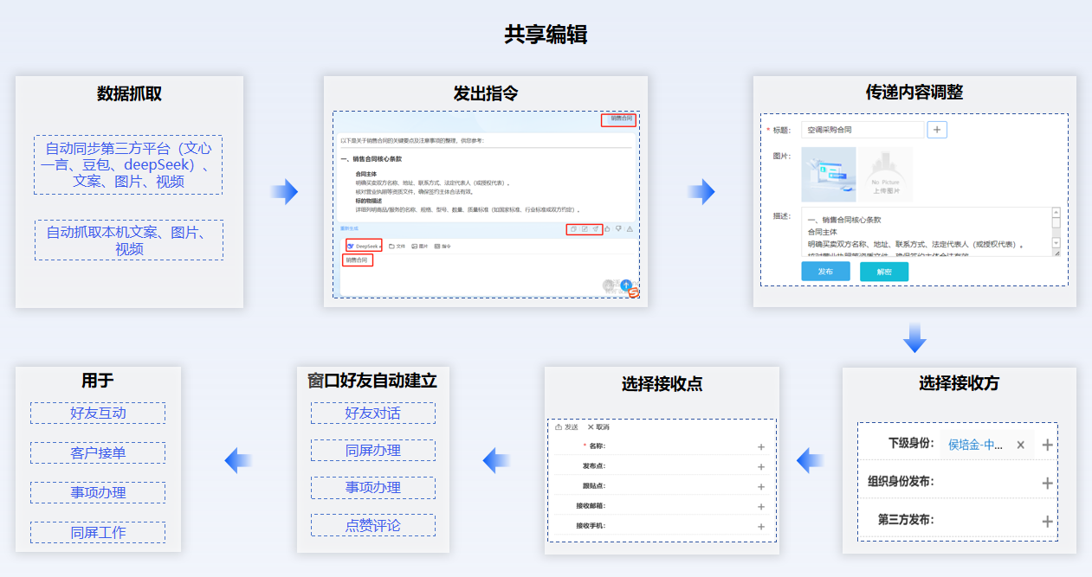1092x577 pixels.
Task: Click the description box scrollbar down arrow
Action: pos(1056,243)
